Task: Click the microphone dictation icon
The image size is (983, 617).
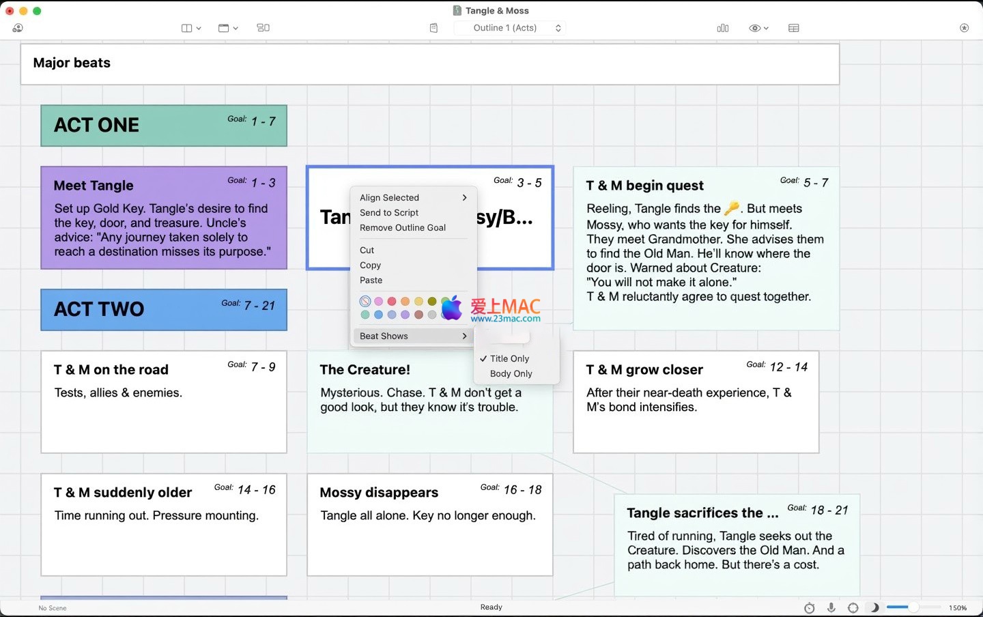Action: point(831,607)
